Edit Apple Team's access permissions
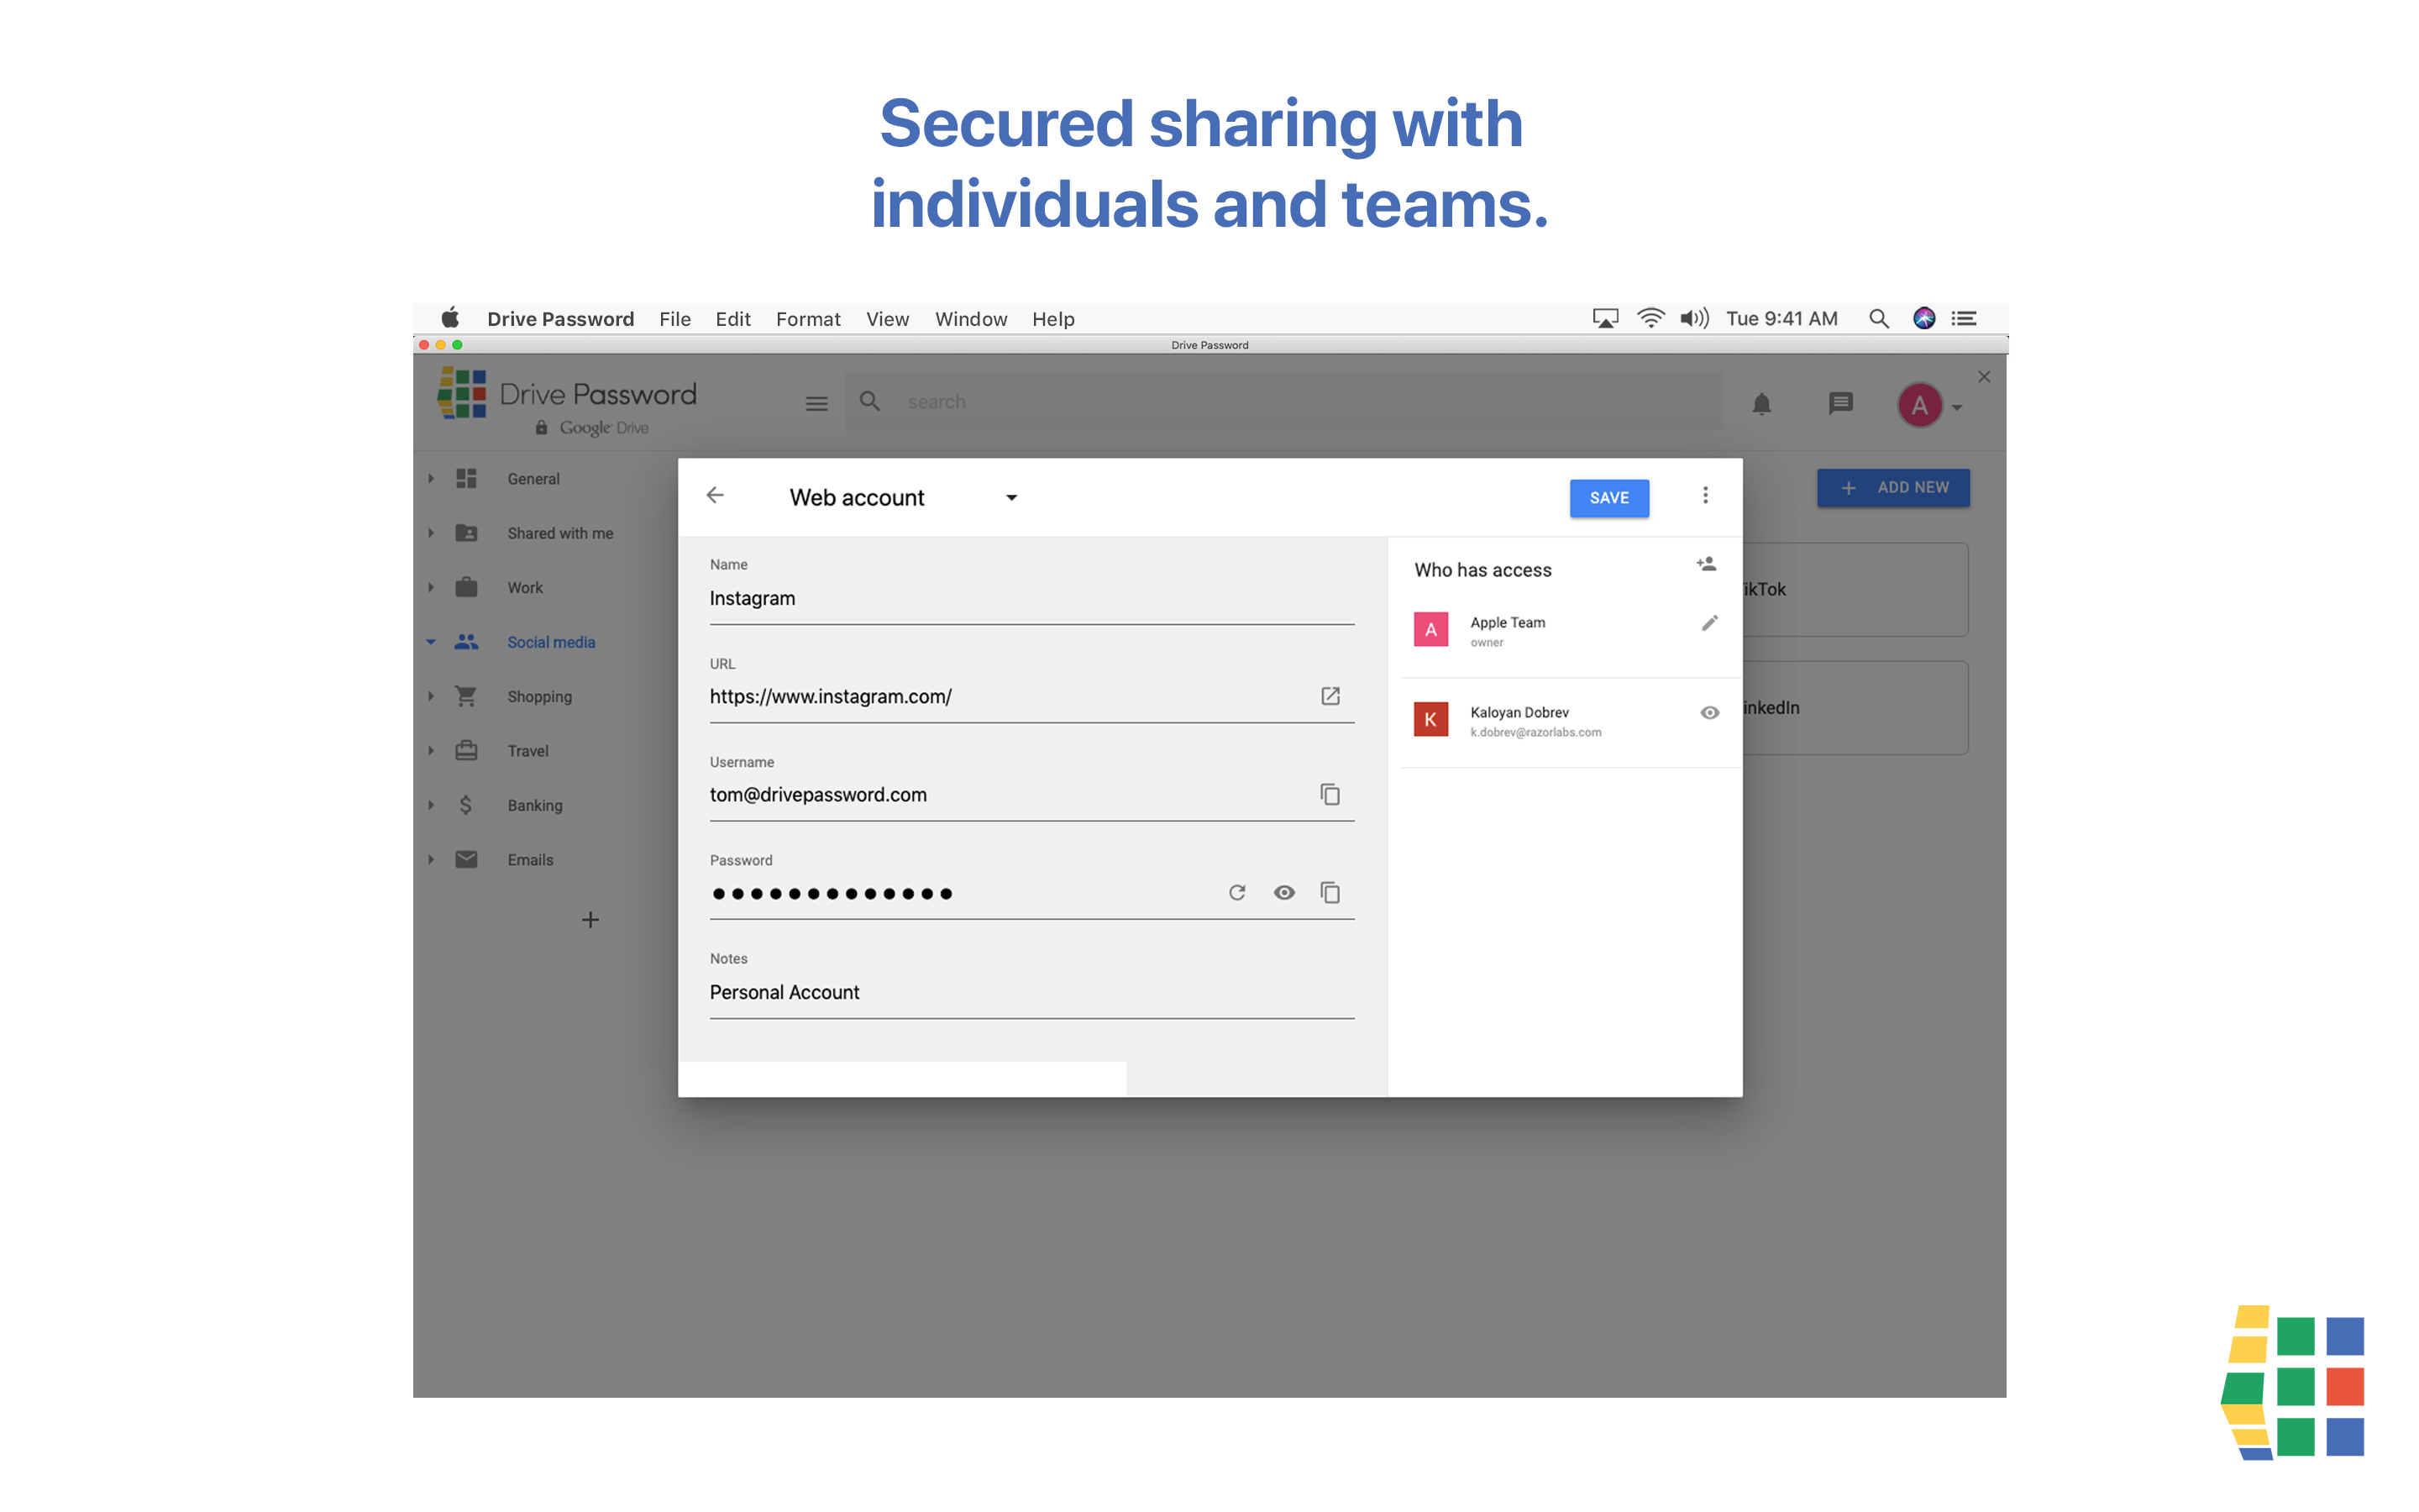 pos(1709,622)
